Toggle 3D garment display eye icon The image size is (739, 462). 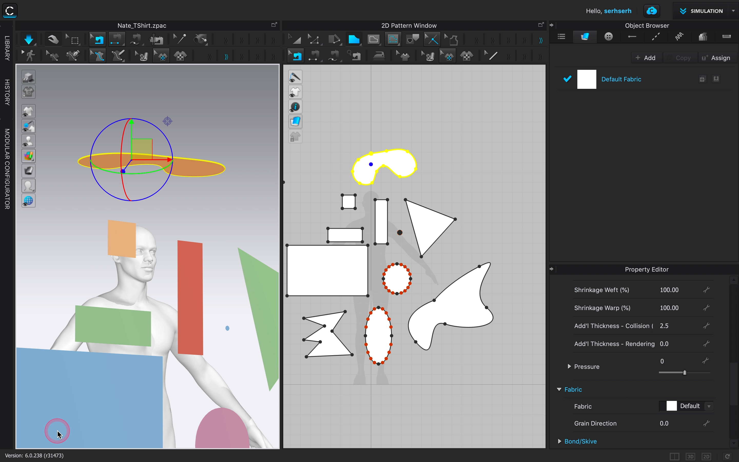[28, 112]
